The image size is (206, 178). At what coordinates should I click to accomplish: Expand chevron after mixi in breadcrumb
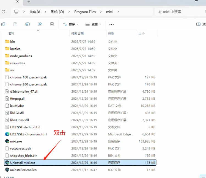118,12
